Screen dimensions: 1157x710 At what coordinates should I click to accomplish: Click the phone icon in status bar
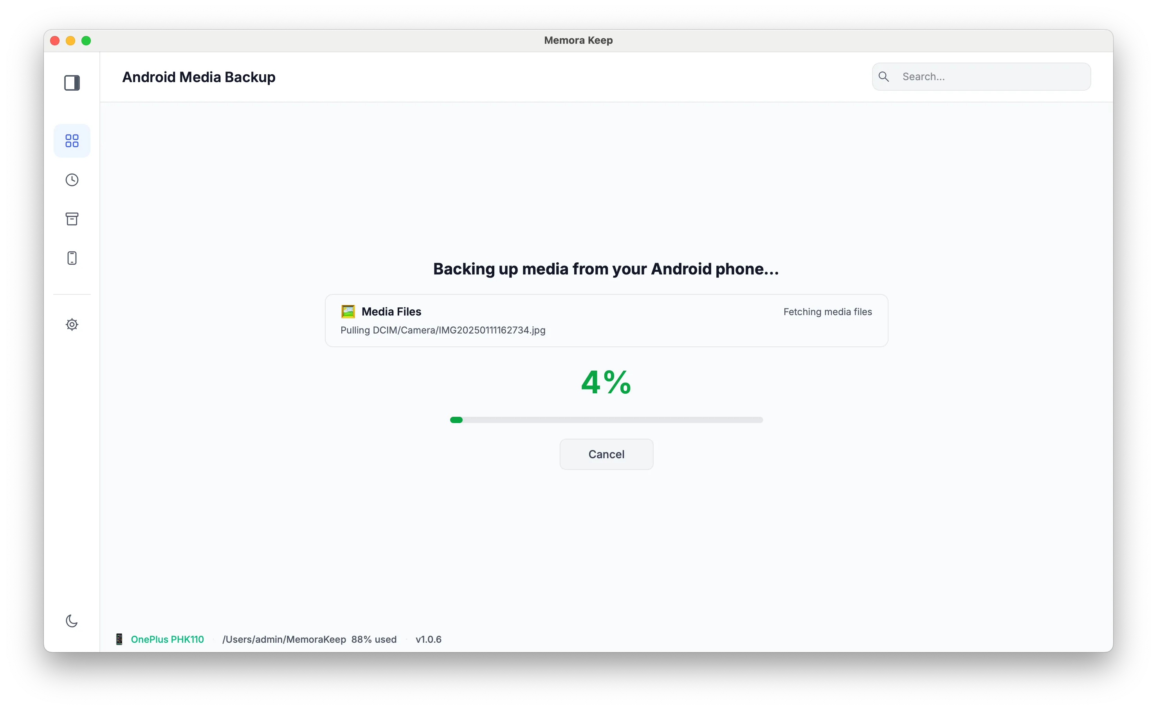click(119, 639)
